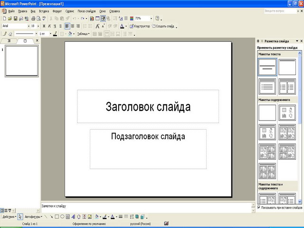Viewport: 304px width, 228px height.
Task: Switch to the Slides tab in left pane
Action: [25, 41]
